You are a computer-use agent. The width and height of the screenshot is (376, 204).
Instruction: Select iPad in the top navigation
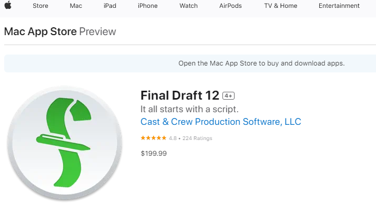(110, 6)
